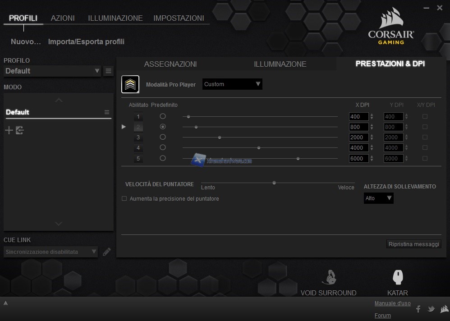Expand the Altezza di sollevamento dropdown
This screenshot has height=321, width=450.
(378, 198)
